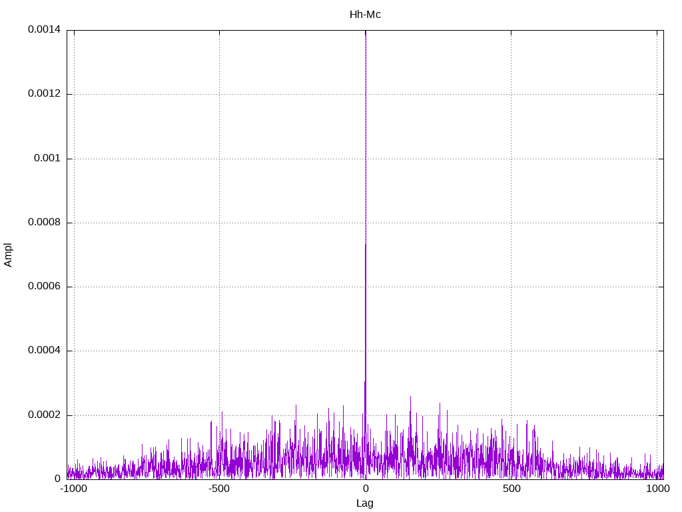Click x-axis tick label -1000
The width and height of the screenshot is (682, 512).
click(x=73, y=489)
